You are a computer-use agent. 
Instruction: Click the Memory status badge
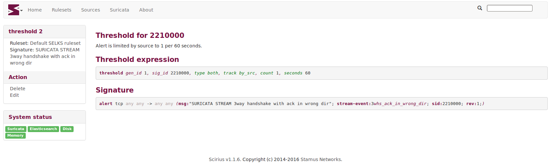click(16, 136)
